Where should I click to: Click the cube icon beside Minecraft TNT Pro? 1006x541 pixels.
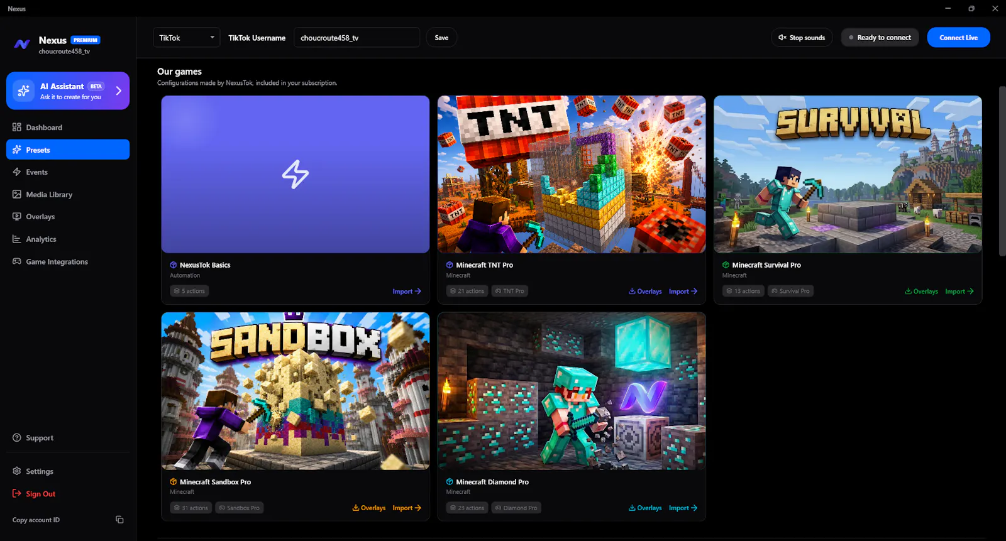tap(450, 265)
